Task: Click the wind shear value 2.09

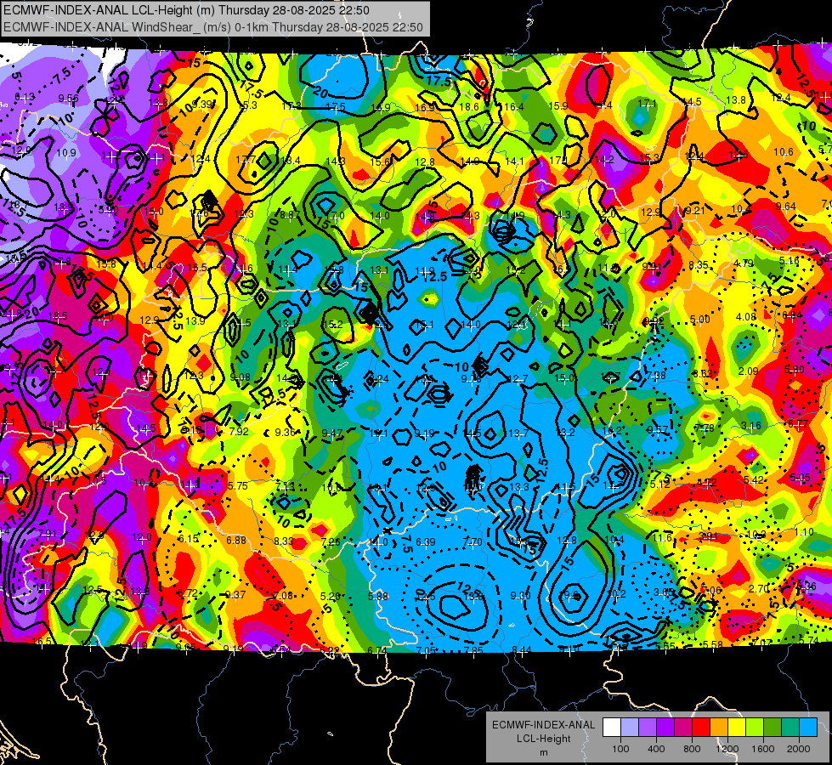Action: pyautogui.click(x=748, y=371)
